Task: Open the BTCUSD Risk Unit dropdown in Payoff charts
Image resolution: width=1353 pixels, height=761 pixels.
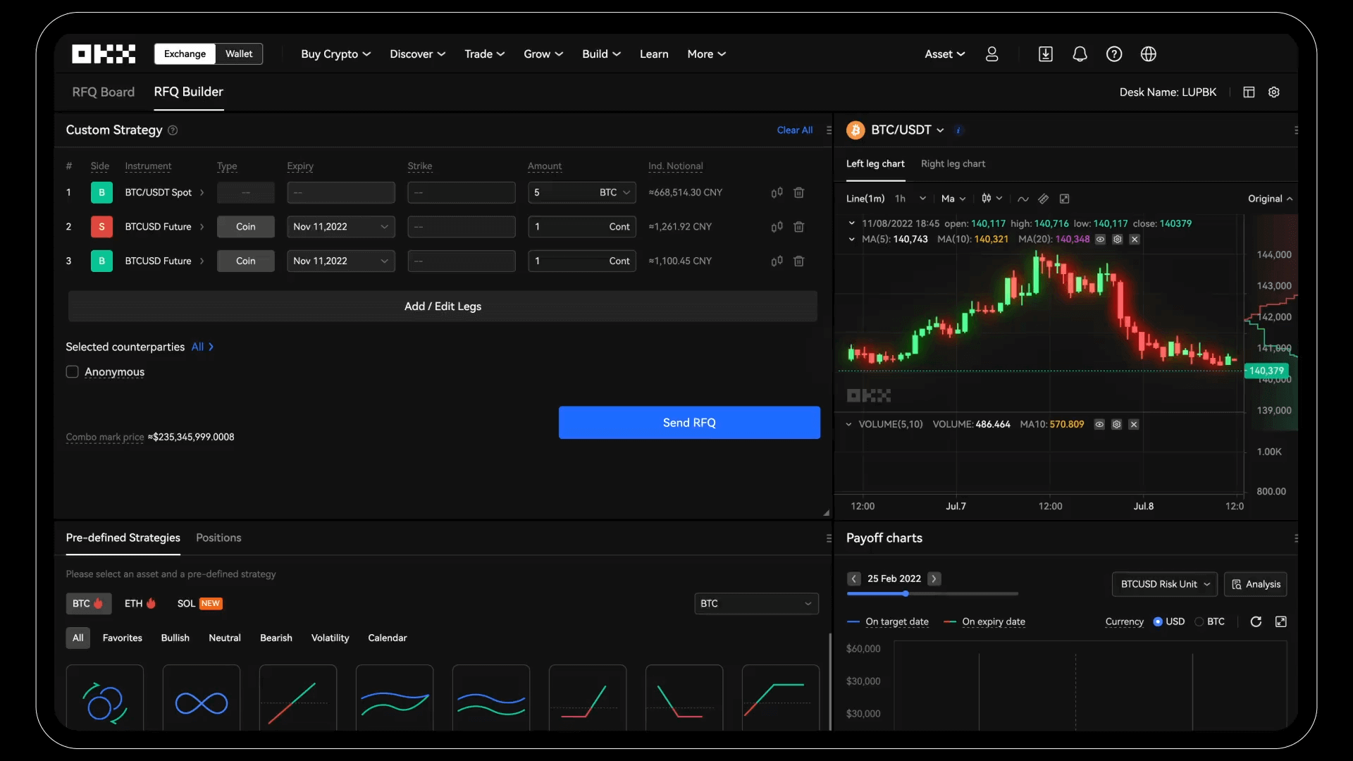Action: point(1163,584)
